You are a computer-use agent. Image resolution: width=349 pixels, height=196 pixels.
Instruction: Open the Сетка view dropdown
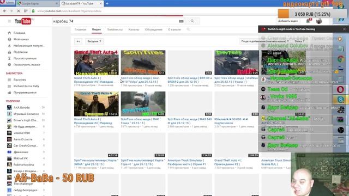coord(299,41)
